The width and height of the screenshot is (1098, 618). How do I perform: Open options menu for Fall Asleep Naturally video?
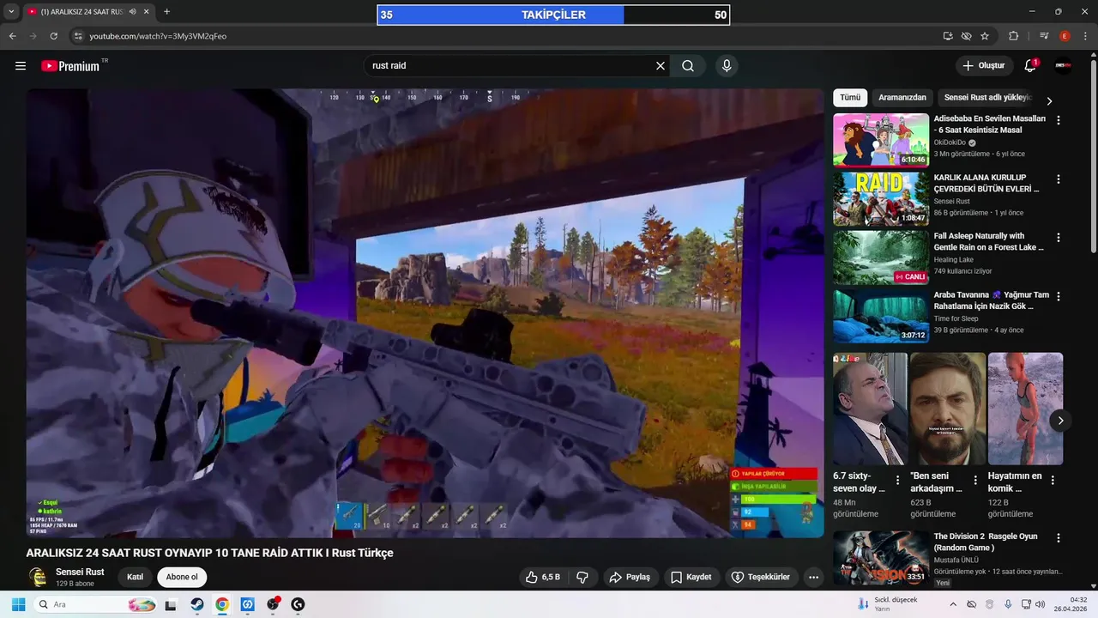coord(1059,238)
